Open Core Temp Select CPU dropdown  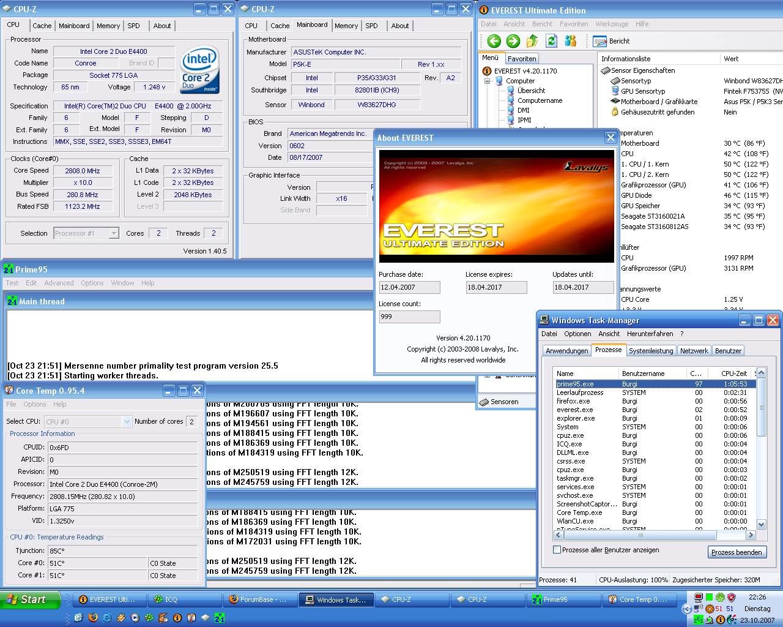(x=127, y=421)
